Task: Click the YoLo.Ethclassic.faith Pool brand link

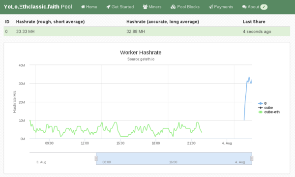Action: click(x=38, y=7)
